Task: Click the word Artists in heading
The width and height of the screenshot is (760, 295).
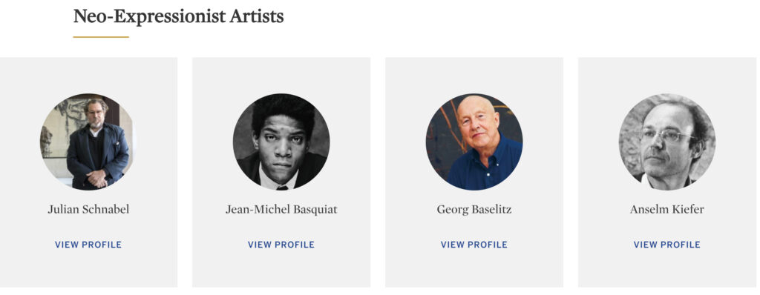Action: (257, 16)
